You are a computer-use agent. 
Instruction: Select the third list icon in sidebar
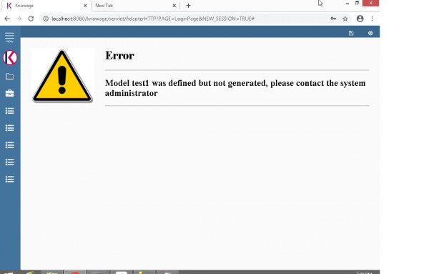[x=9, y=145]
